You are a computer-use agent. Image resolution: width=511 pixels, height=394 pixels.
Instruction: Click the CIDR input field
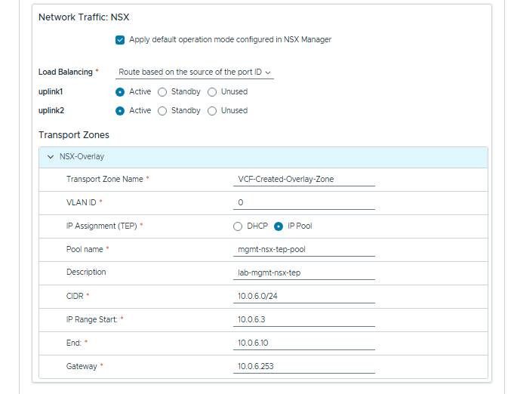coord(304,297)
